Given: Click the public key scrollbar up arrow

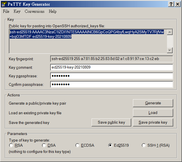Looking at the screenshot, I should [170, 32].
